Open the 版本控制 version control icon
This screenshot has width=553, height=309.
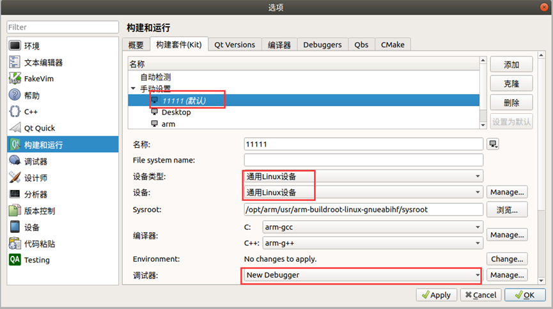15,210
